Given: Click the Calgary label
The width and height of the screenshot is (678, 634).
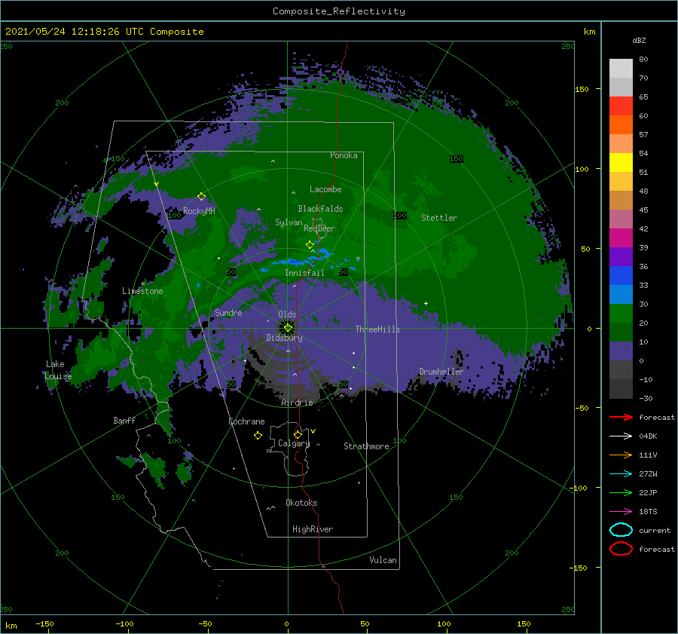Looking at the screenshot, I should pyautogui.click(x=294, y=443).
